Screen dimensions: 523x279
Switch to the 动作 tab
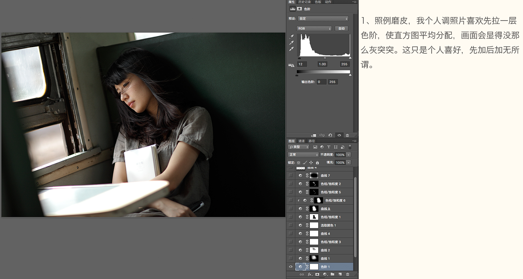point(328,2)
